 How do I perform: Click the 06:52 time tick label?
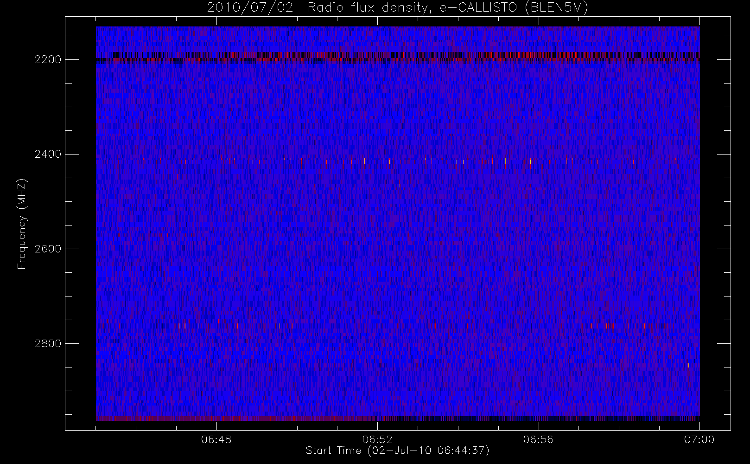coord(377,439)
